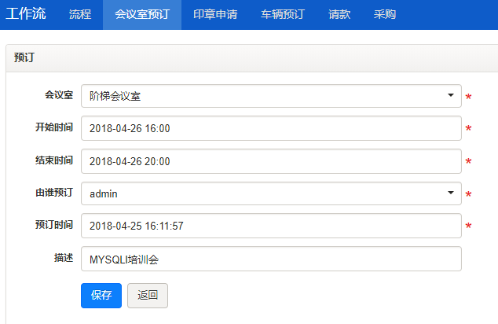Click the 结束时间 field label

click(x=54, y=160)
